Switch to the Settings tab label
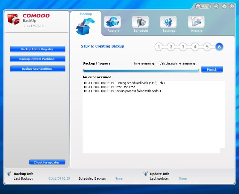 [169, 30]
